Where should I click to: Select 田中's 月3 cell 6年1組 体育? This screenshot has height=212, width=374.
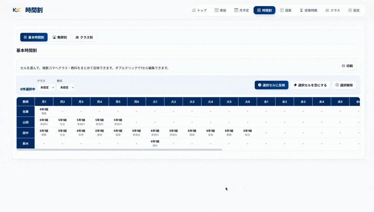point(81,133)
